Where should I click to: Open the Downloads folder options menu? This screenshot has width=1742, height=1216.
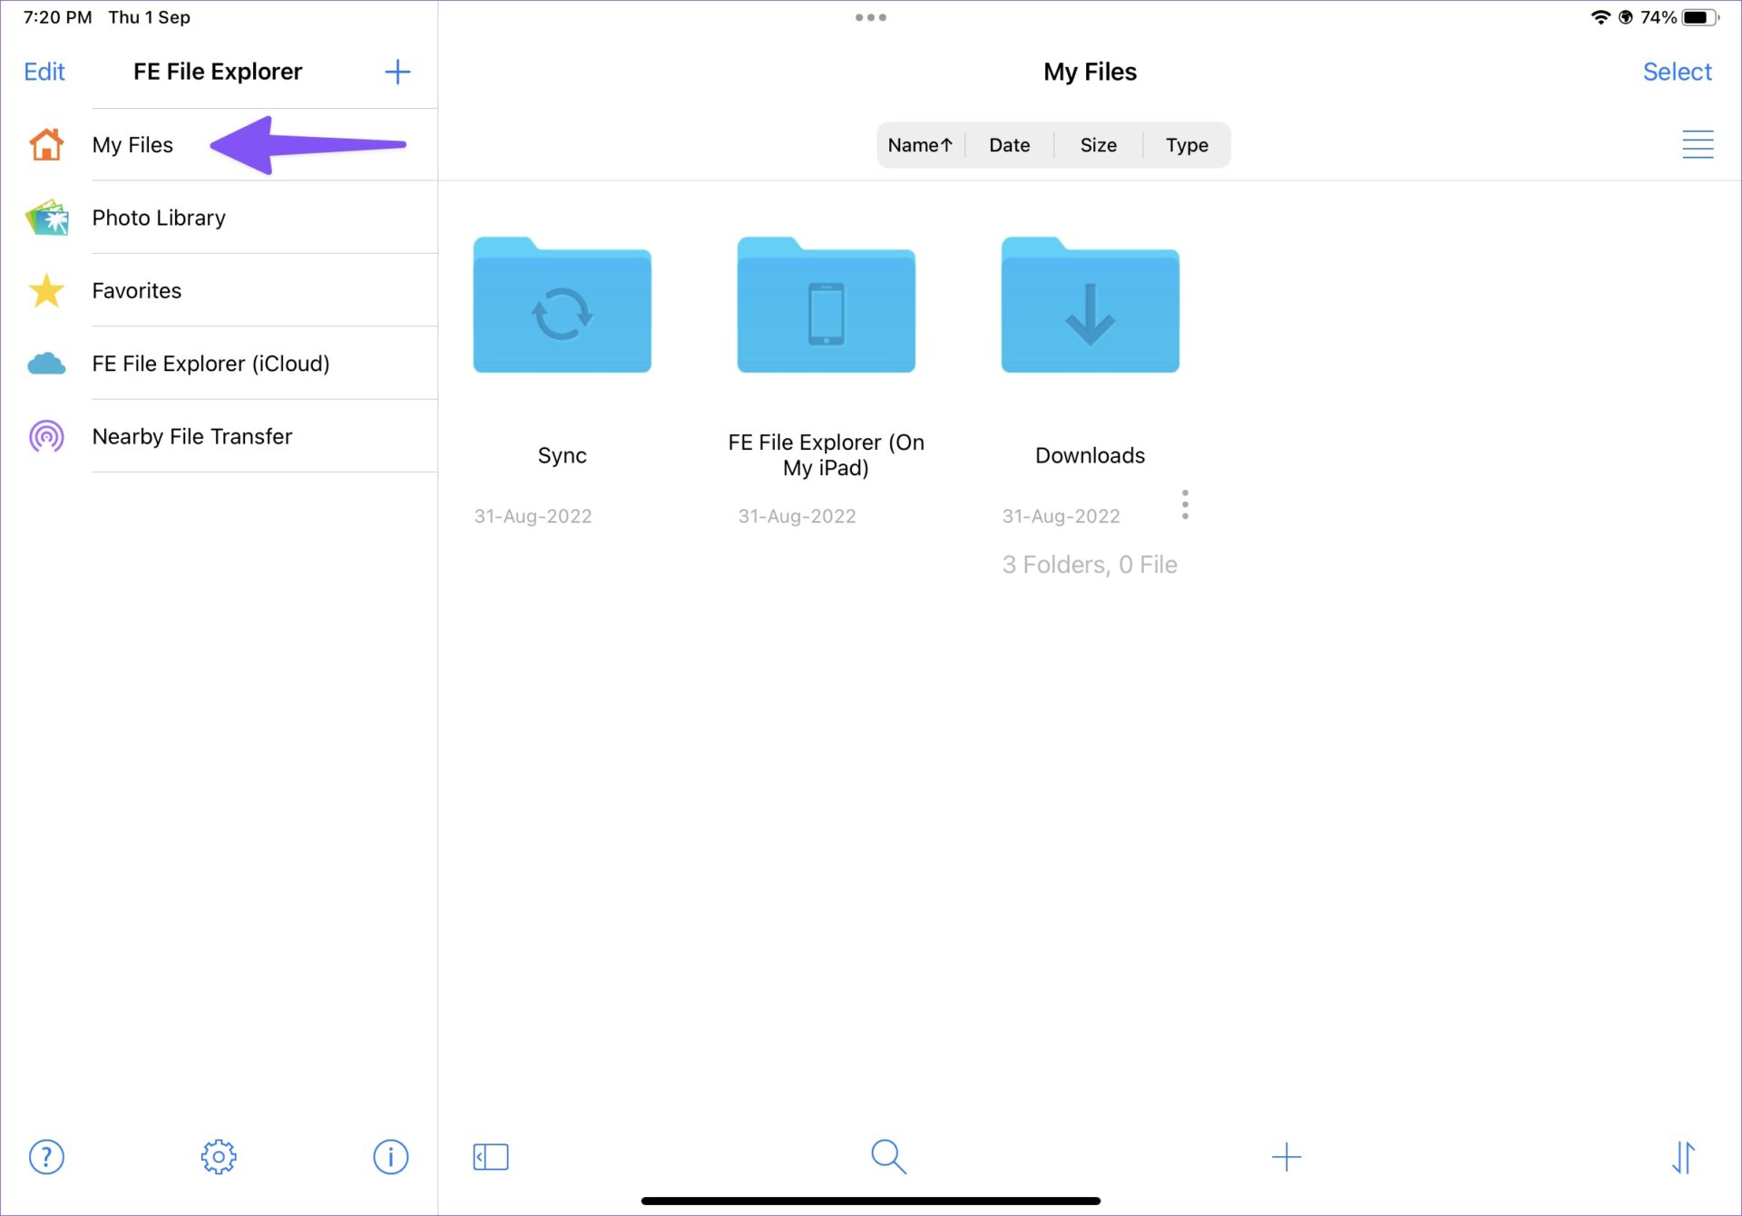click(x=1185, y=505)
